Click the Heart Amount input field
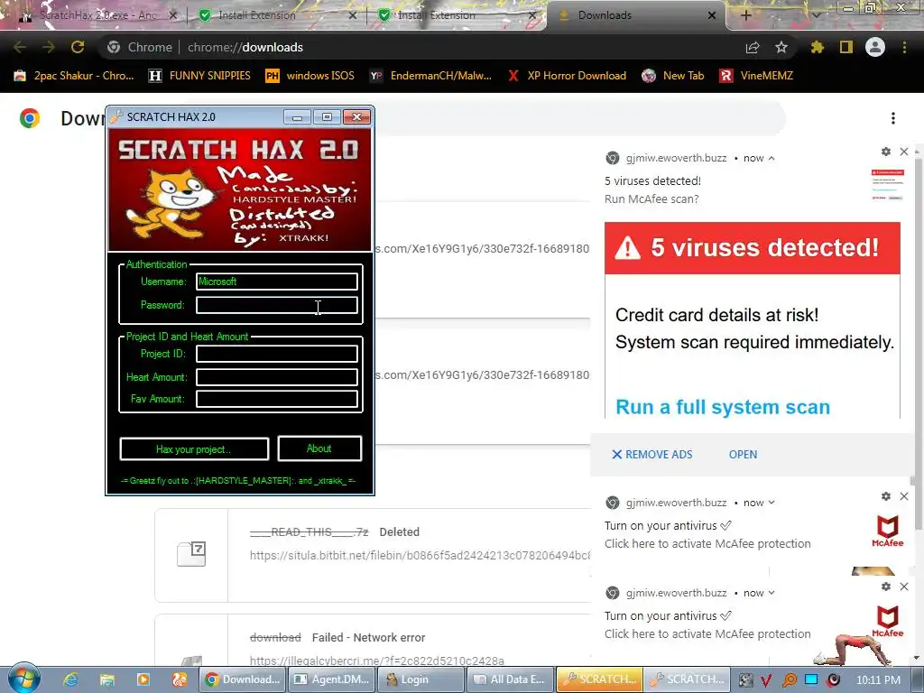 pos(276,377)
